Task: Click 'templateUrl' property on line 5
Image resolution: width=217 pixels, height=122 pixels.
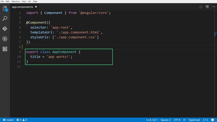Action: click(x=41, y=33)
